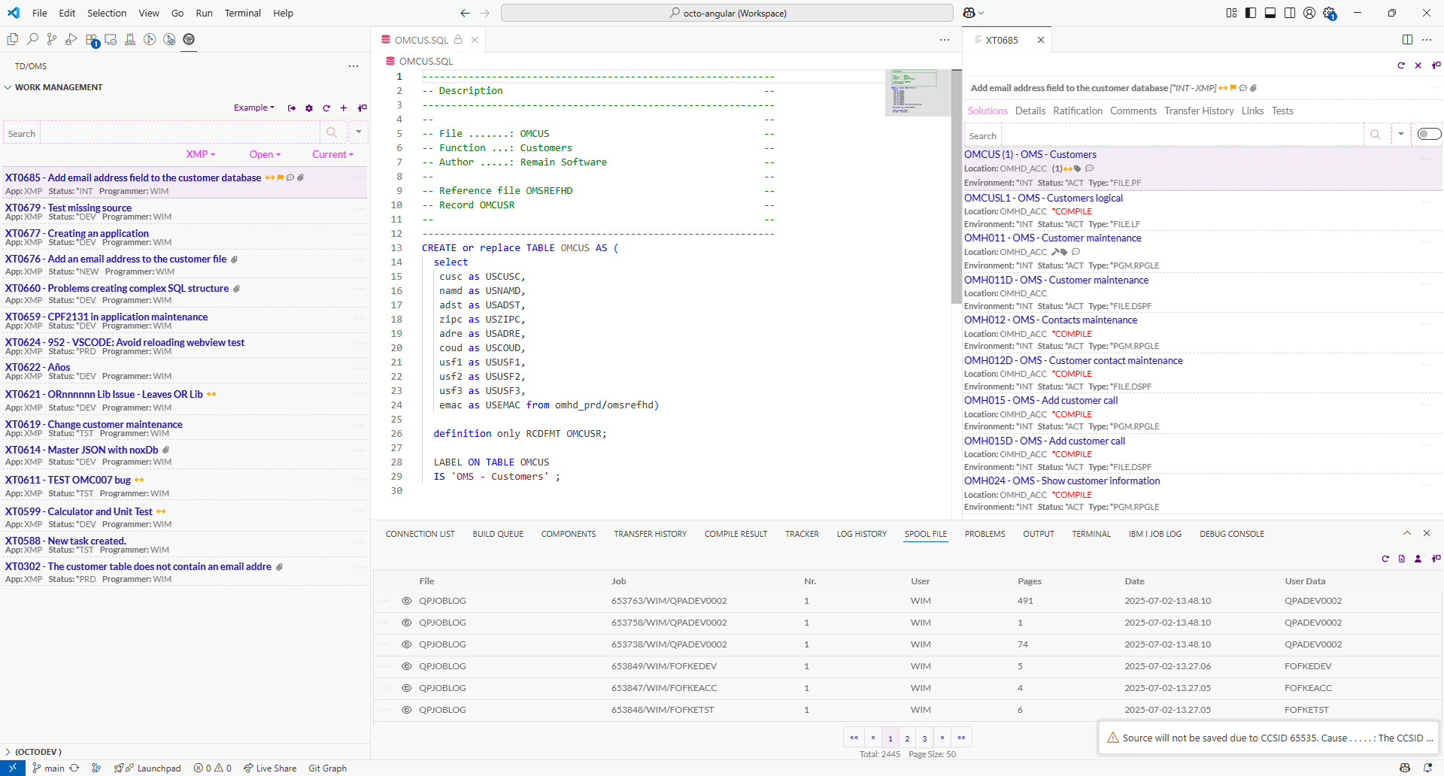View spool file of job 653849/WIM/FOFKEDEV
Screen dimensions: 1444x776
click(407, 666)
